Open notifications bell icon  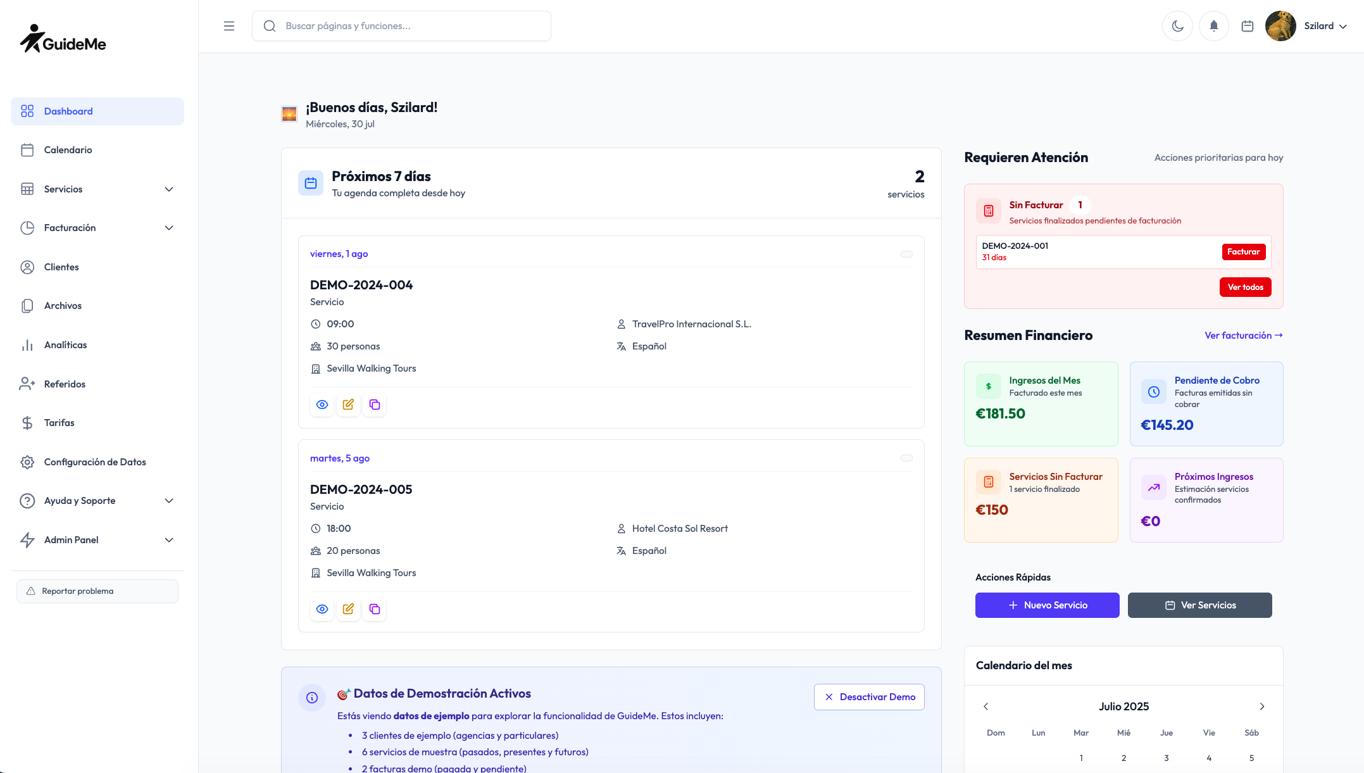(1213, 26)
